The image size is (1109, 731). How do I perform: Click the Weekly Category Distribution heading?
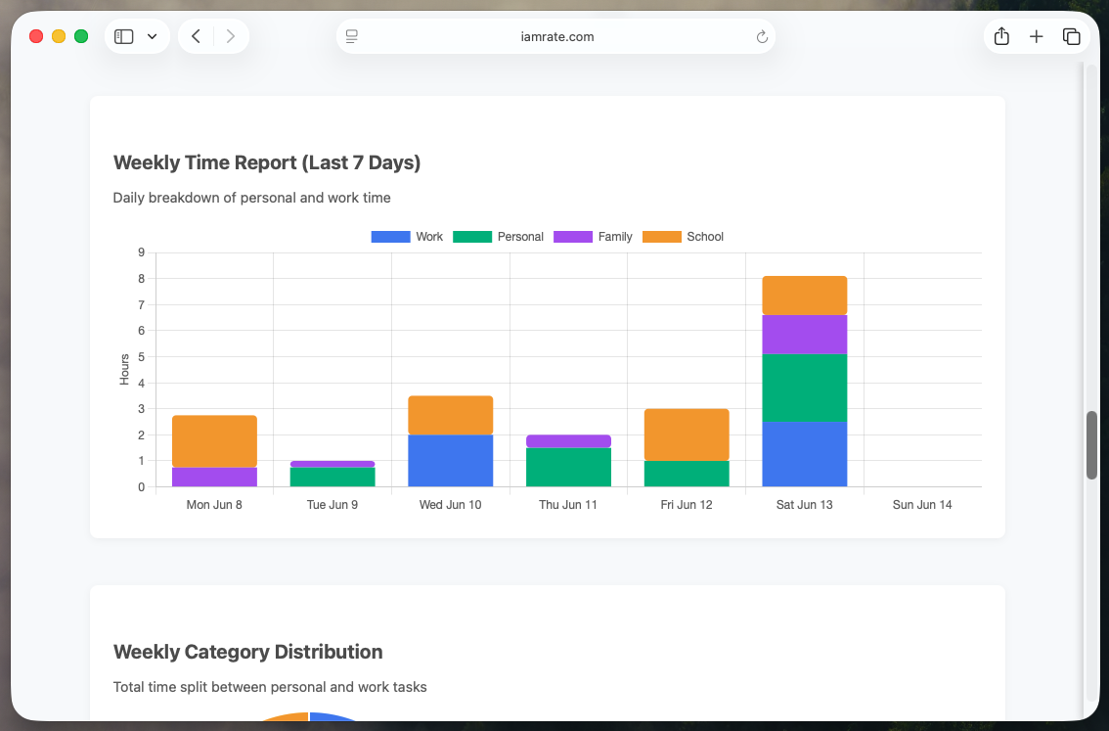coord(247,652)
